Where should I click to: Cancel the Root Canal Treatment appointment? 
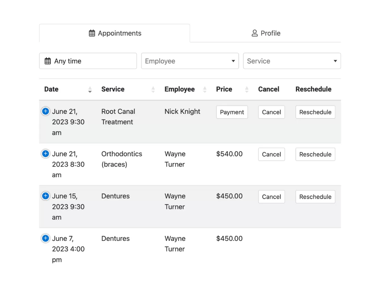[271, 112]
